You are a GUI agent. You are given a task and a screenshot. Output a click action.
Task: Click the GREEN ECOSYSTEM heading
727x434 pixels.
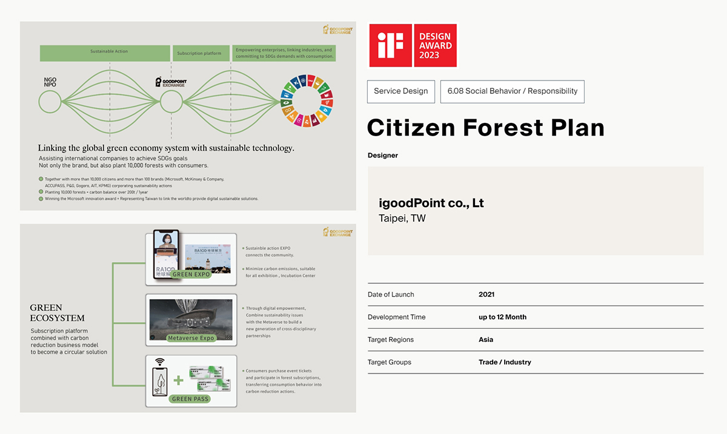point(57,312)
